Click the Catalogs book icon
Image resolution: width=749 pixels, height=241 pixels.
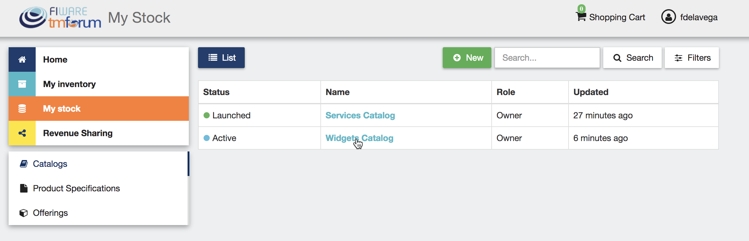click(24, 164)
